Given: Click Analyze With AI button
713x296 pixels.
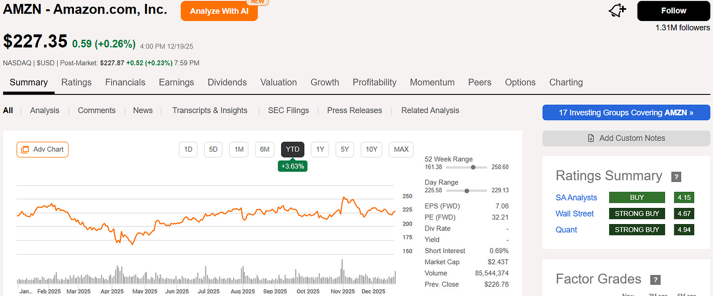Looking at the screenshot, I should [x=219, y=11].
